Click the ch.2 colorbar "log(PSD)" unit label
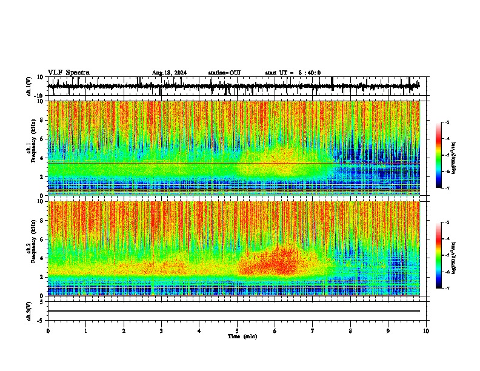Image resolution: width=480 pixels, height=371 pixels. pos(453,258)
